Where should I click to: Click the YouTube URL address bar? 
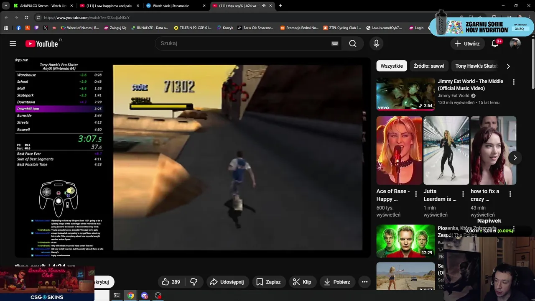pyautogui.click(x=234, y=18)
